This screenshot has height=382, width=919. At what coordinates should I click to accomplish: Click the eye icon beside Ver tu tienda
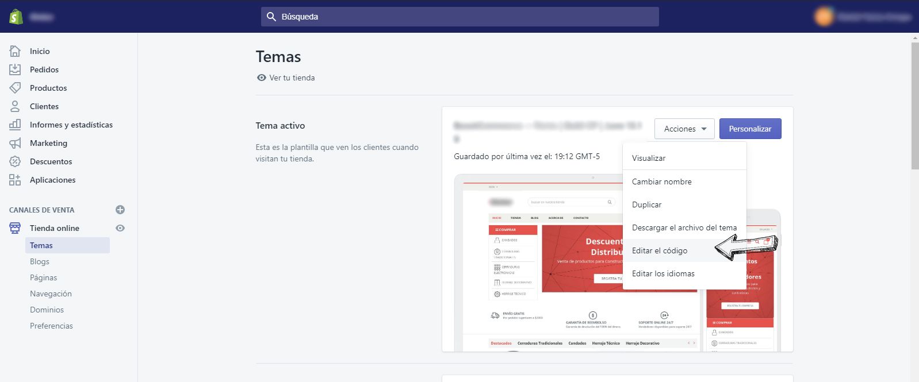261,78
